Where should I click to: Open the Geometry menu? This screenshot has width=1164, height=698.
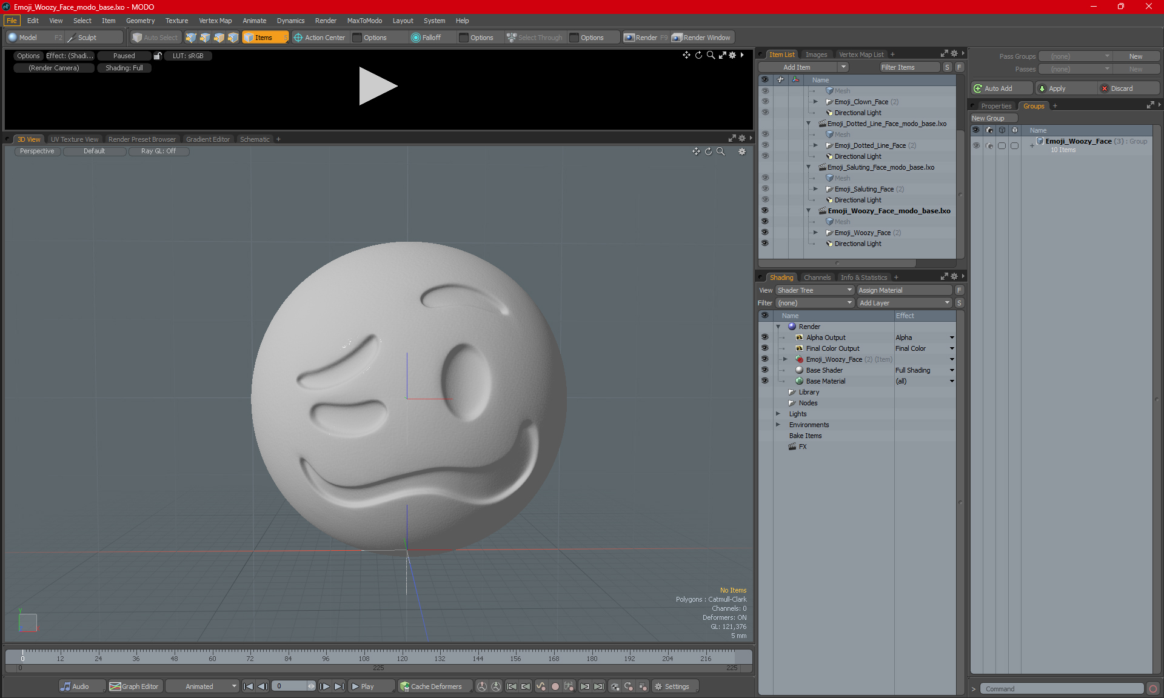click(x=140, y=21)
